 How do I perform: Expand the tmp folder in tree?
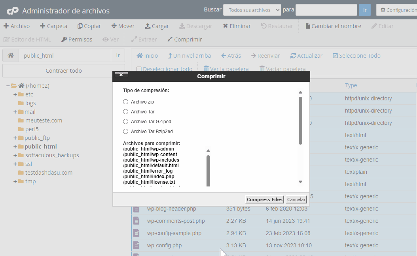pyautogui.click(x=15, y=181)
